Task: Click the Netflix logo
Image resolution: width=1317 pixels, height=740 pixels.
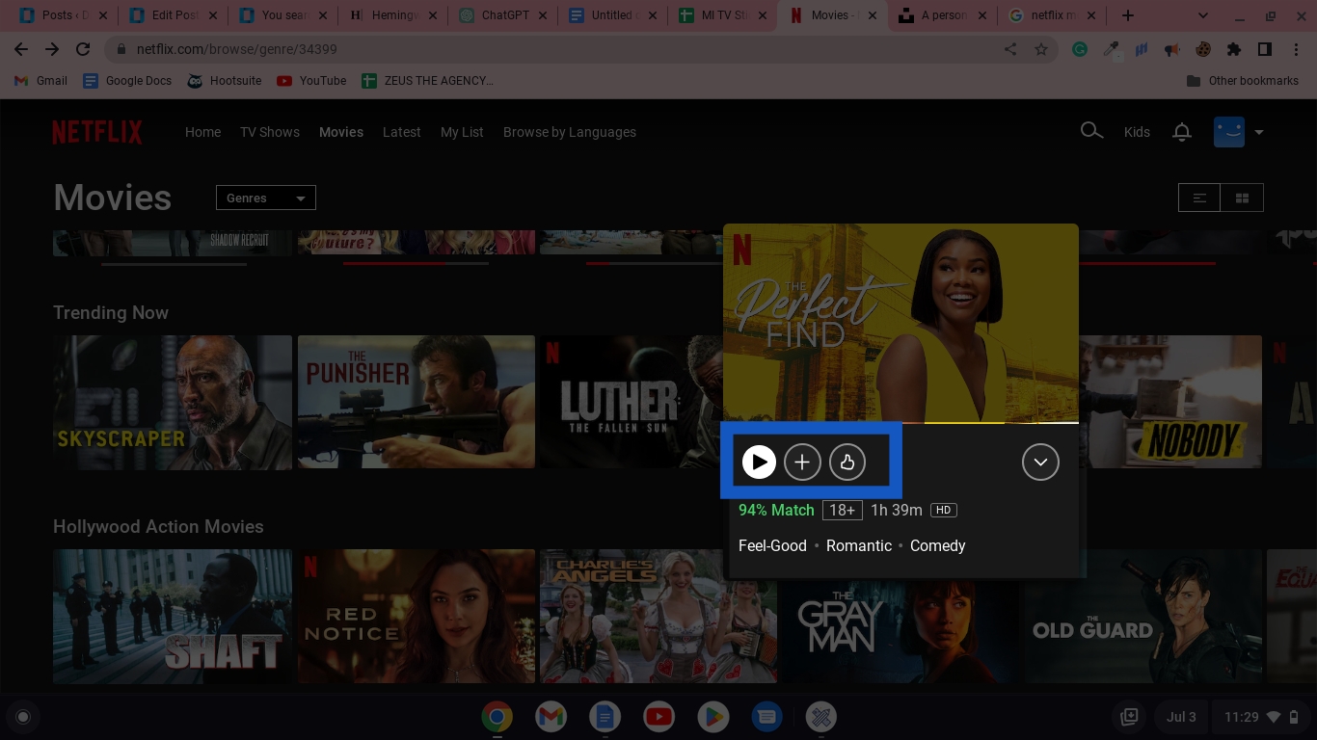Action: pyautogui.click(x=97, y=132)
